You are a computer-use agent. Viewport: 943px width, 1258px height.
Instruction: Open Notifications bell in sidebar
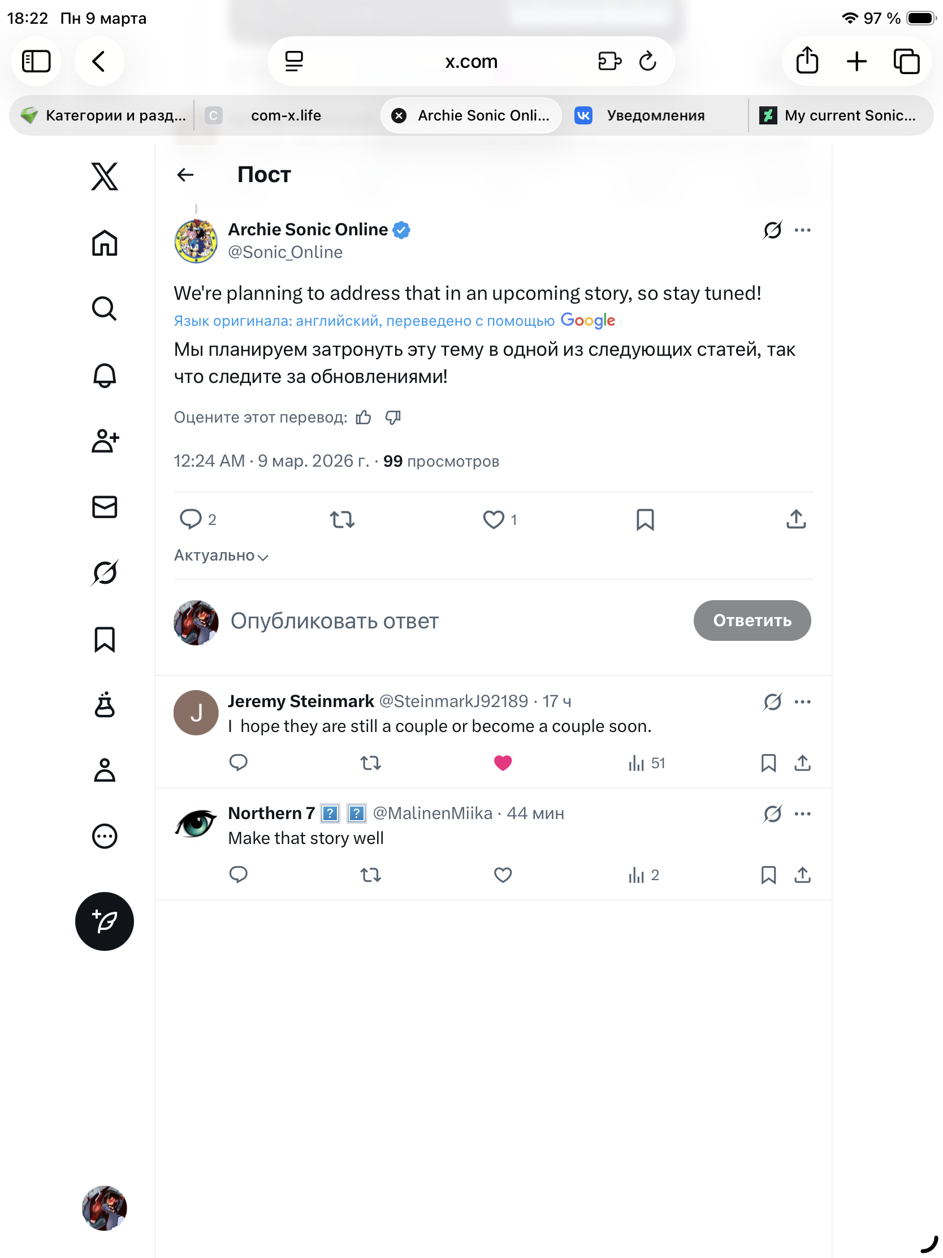[x=105, y=376]
